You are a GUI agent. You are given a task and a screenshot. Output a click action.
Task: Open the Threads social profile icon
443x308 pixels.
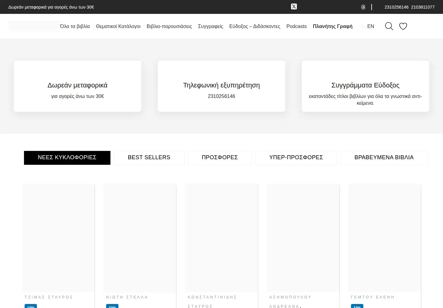tap(363, 7)
